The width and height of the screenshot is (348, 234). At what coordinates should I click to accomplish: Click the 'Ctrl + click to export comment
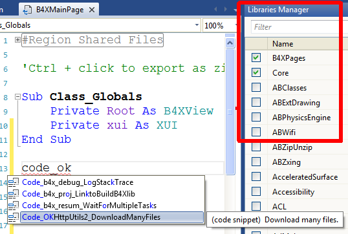(x=124, y=68)
